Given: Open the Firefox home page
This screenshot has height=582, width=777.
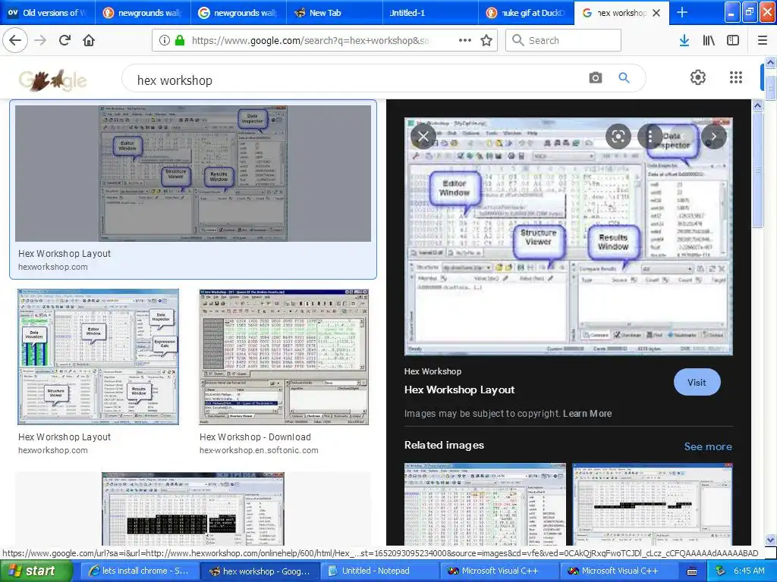Looking at the screenshot, I should pos(89,40).
